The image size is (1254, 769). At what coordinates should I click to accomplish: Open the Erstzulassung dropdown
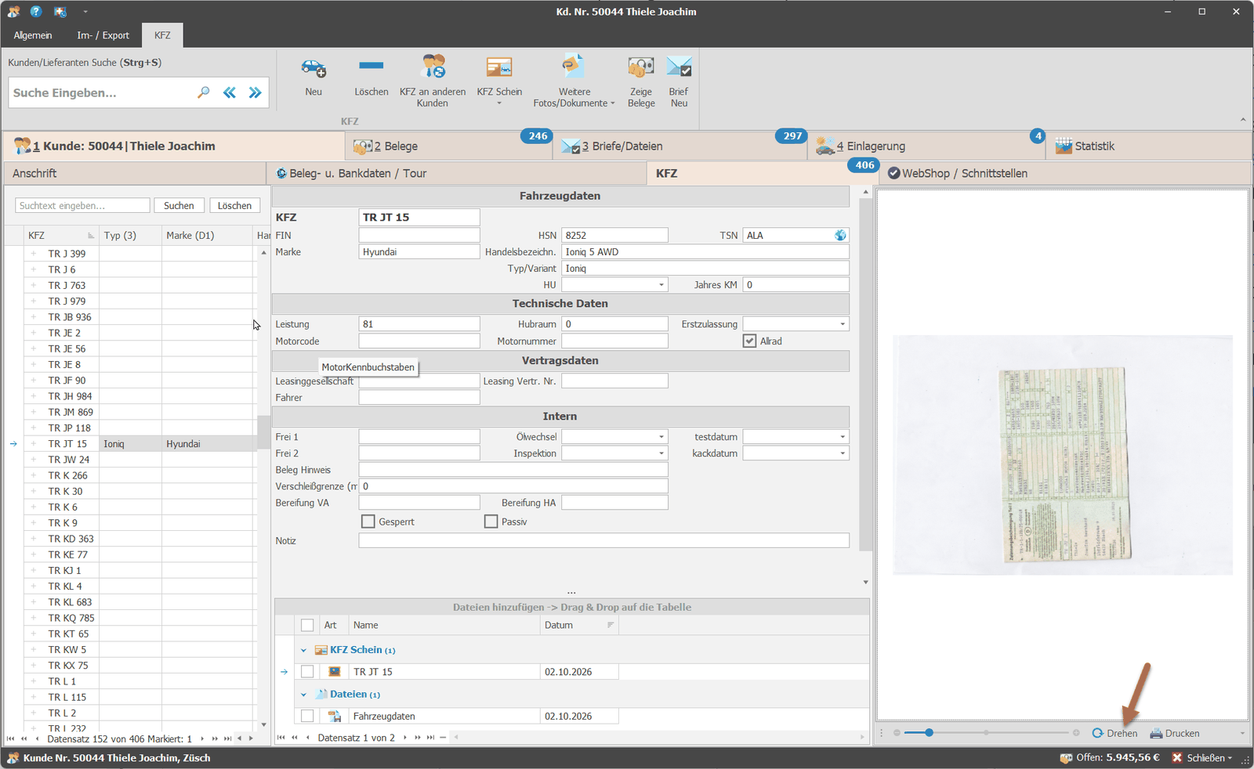(x=843, y=324)
